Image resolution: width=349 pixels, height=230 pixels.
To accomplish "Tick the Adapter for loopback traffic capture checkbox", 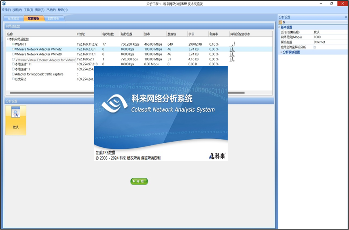I will click(13, 74).
